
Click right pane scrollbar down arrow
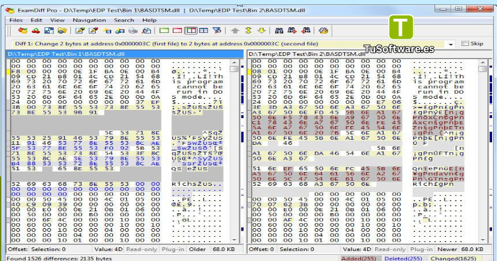pyautogui.click(x=483, y=240)
